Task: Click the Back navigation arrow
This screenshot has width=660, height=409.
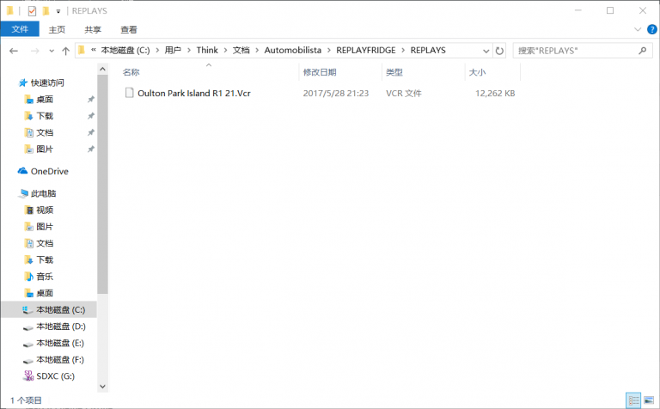Action: (14, 51)
